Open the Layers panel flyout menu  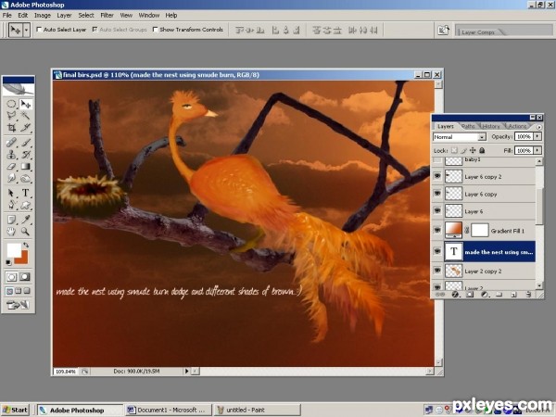click(x=539, y=127)
